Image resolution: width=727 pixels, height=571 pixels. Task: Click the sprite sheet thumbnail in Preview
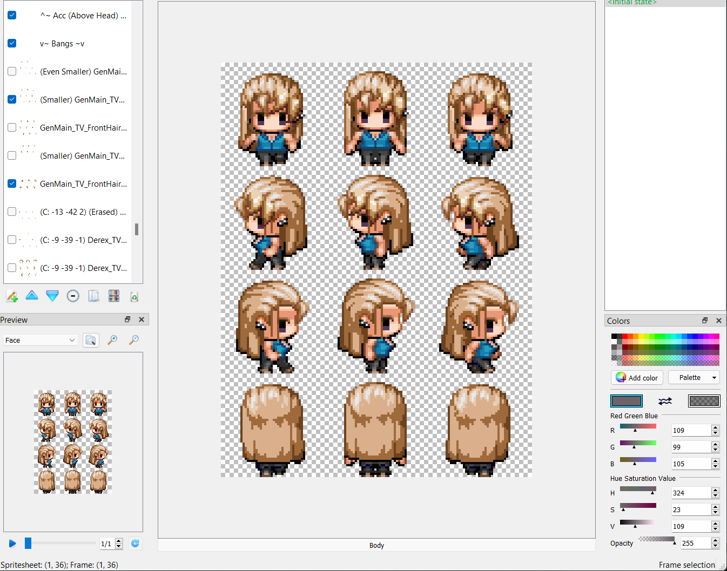click(x=73, y=441)
